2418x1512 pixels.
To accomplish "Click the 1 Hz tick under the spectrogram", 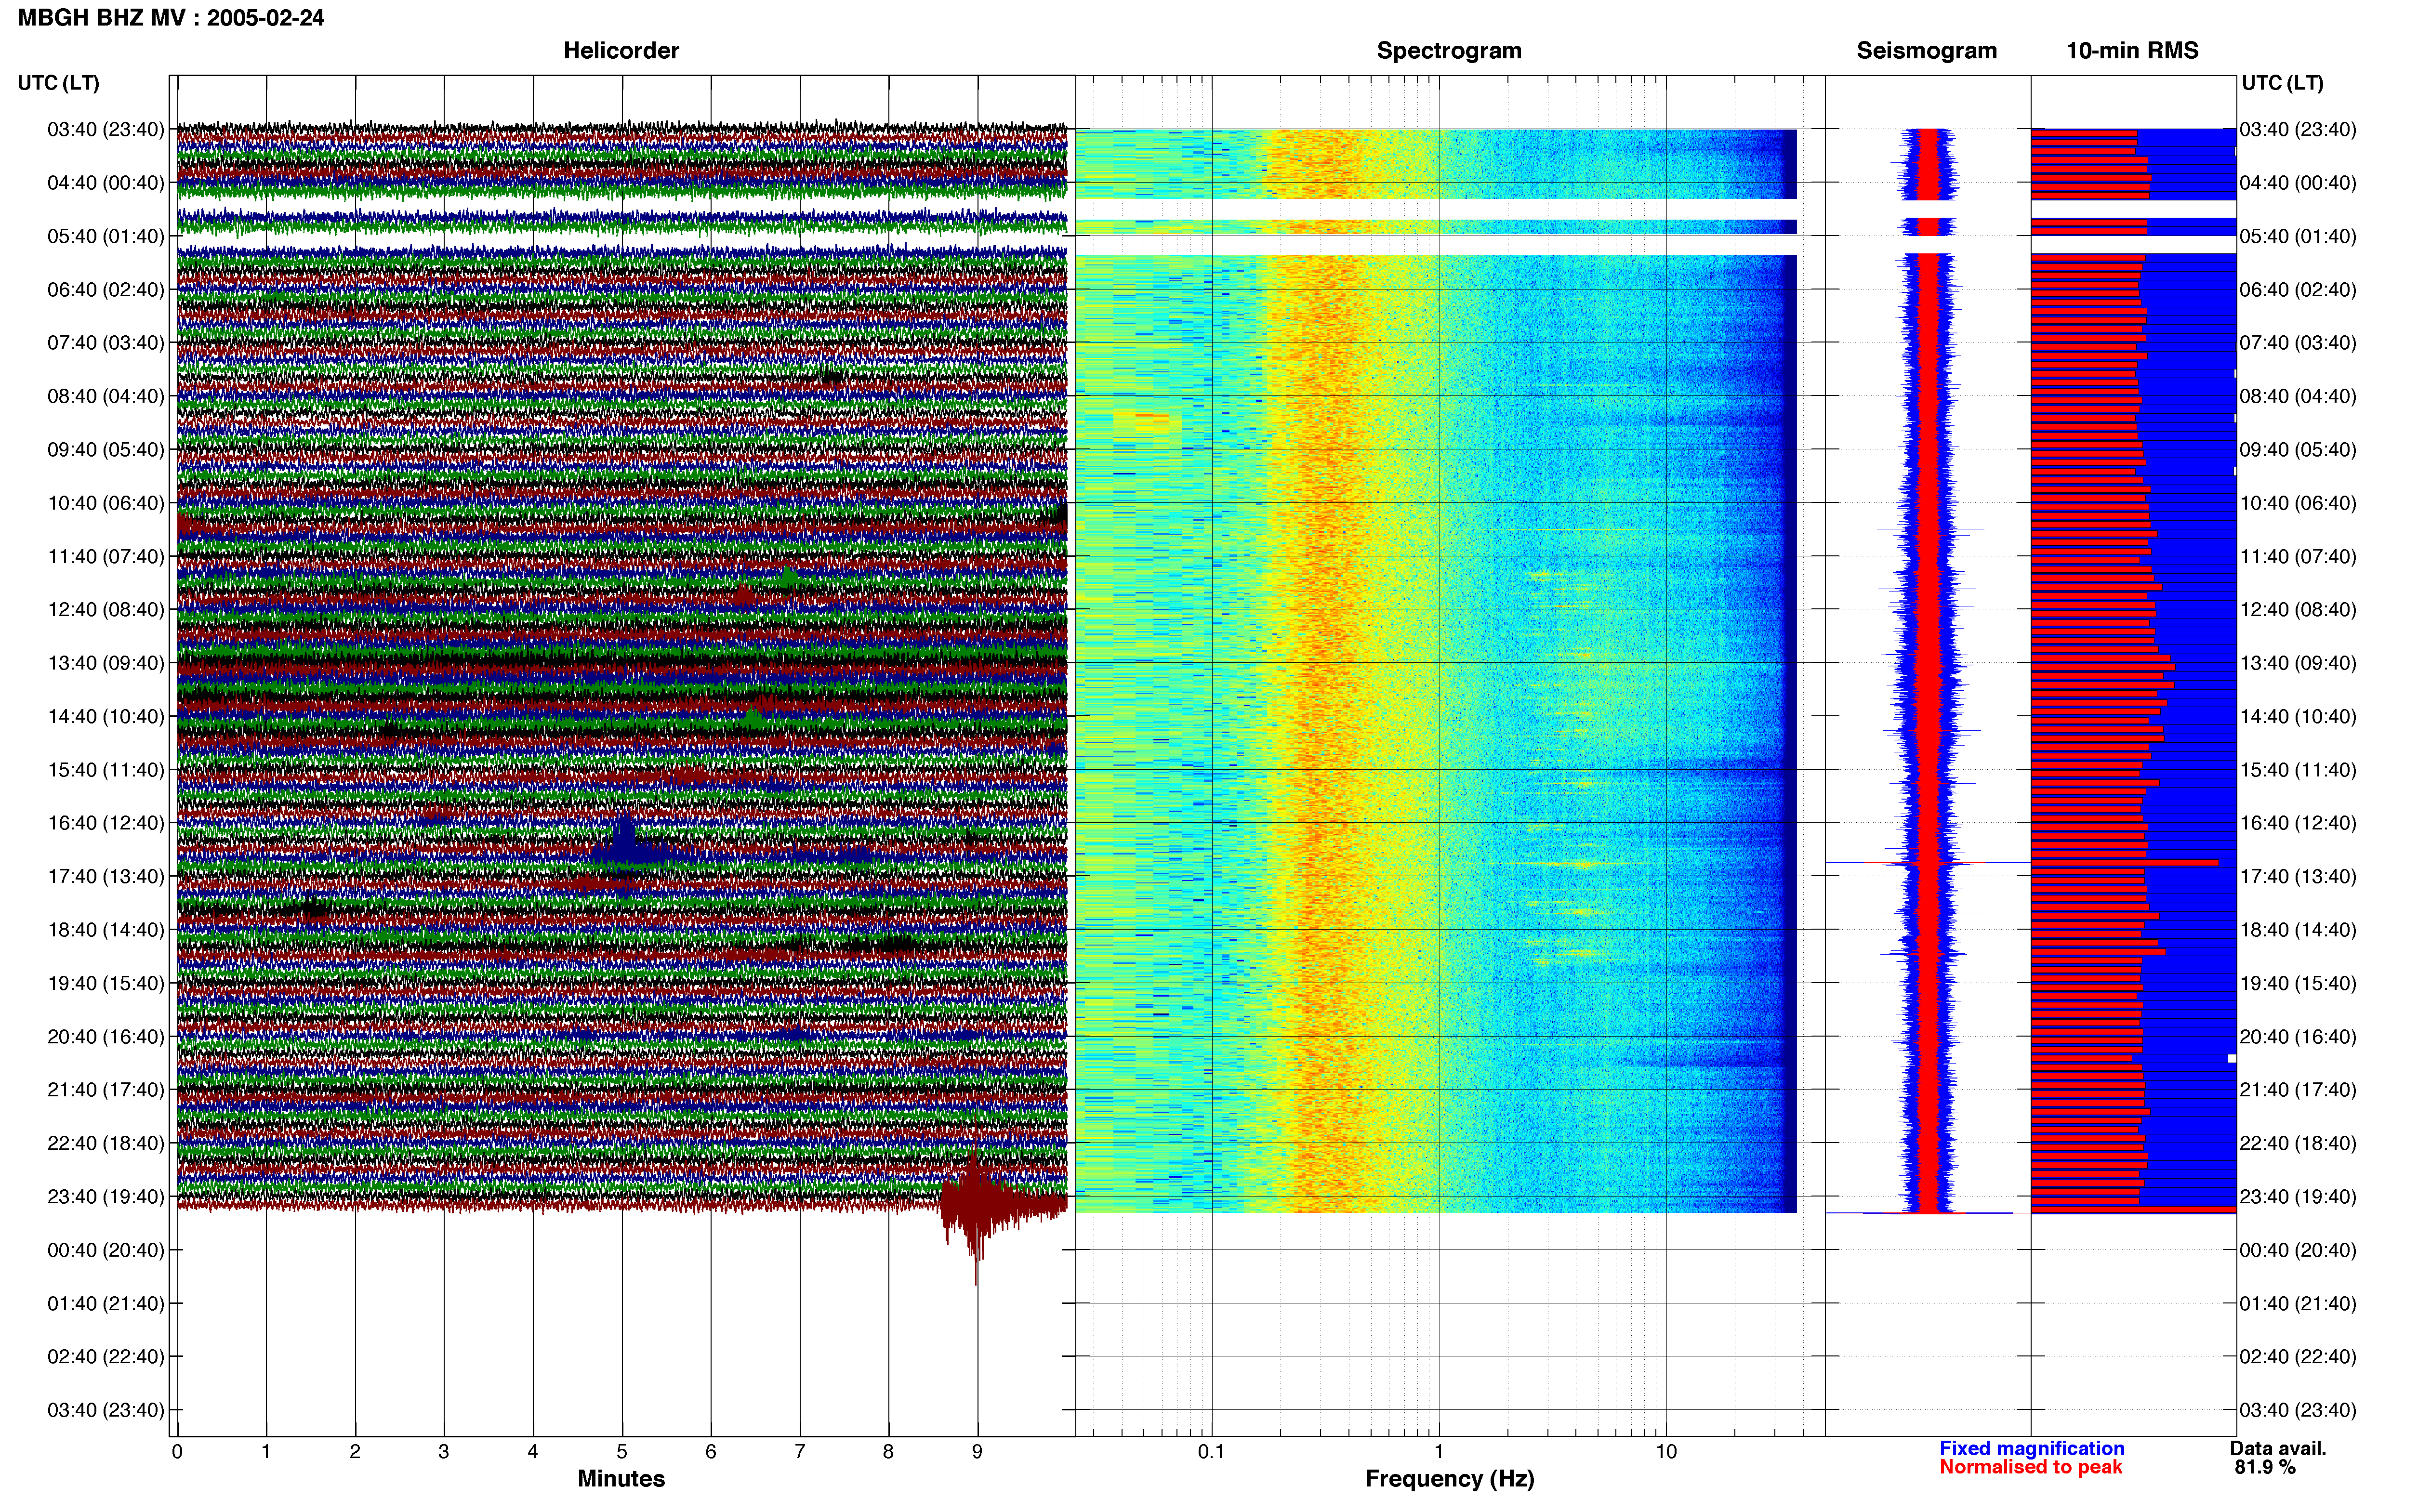I will (x=1439, y=1451).
